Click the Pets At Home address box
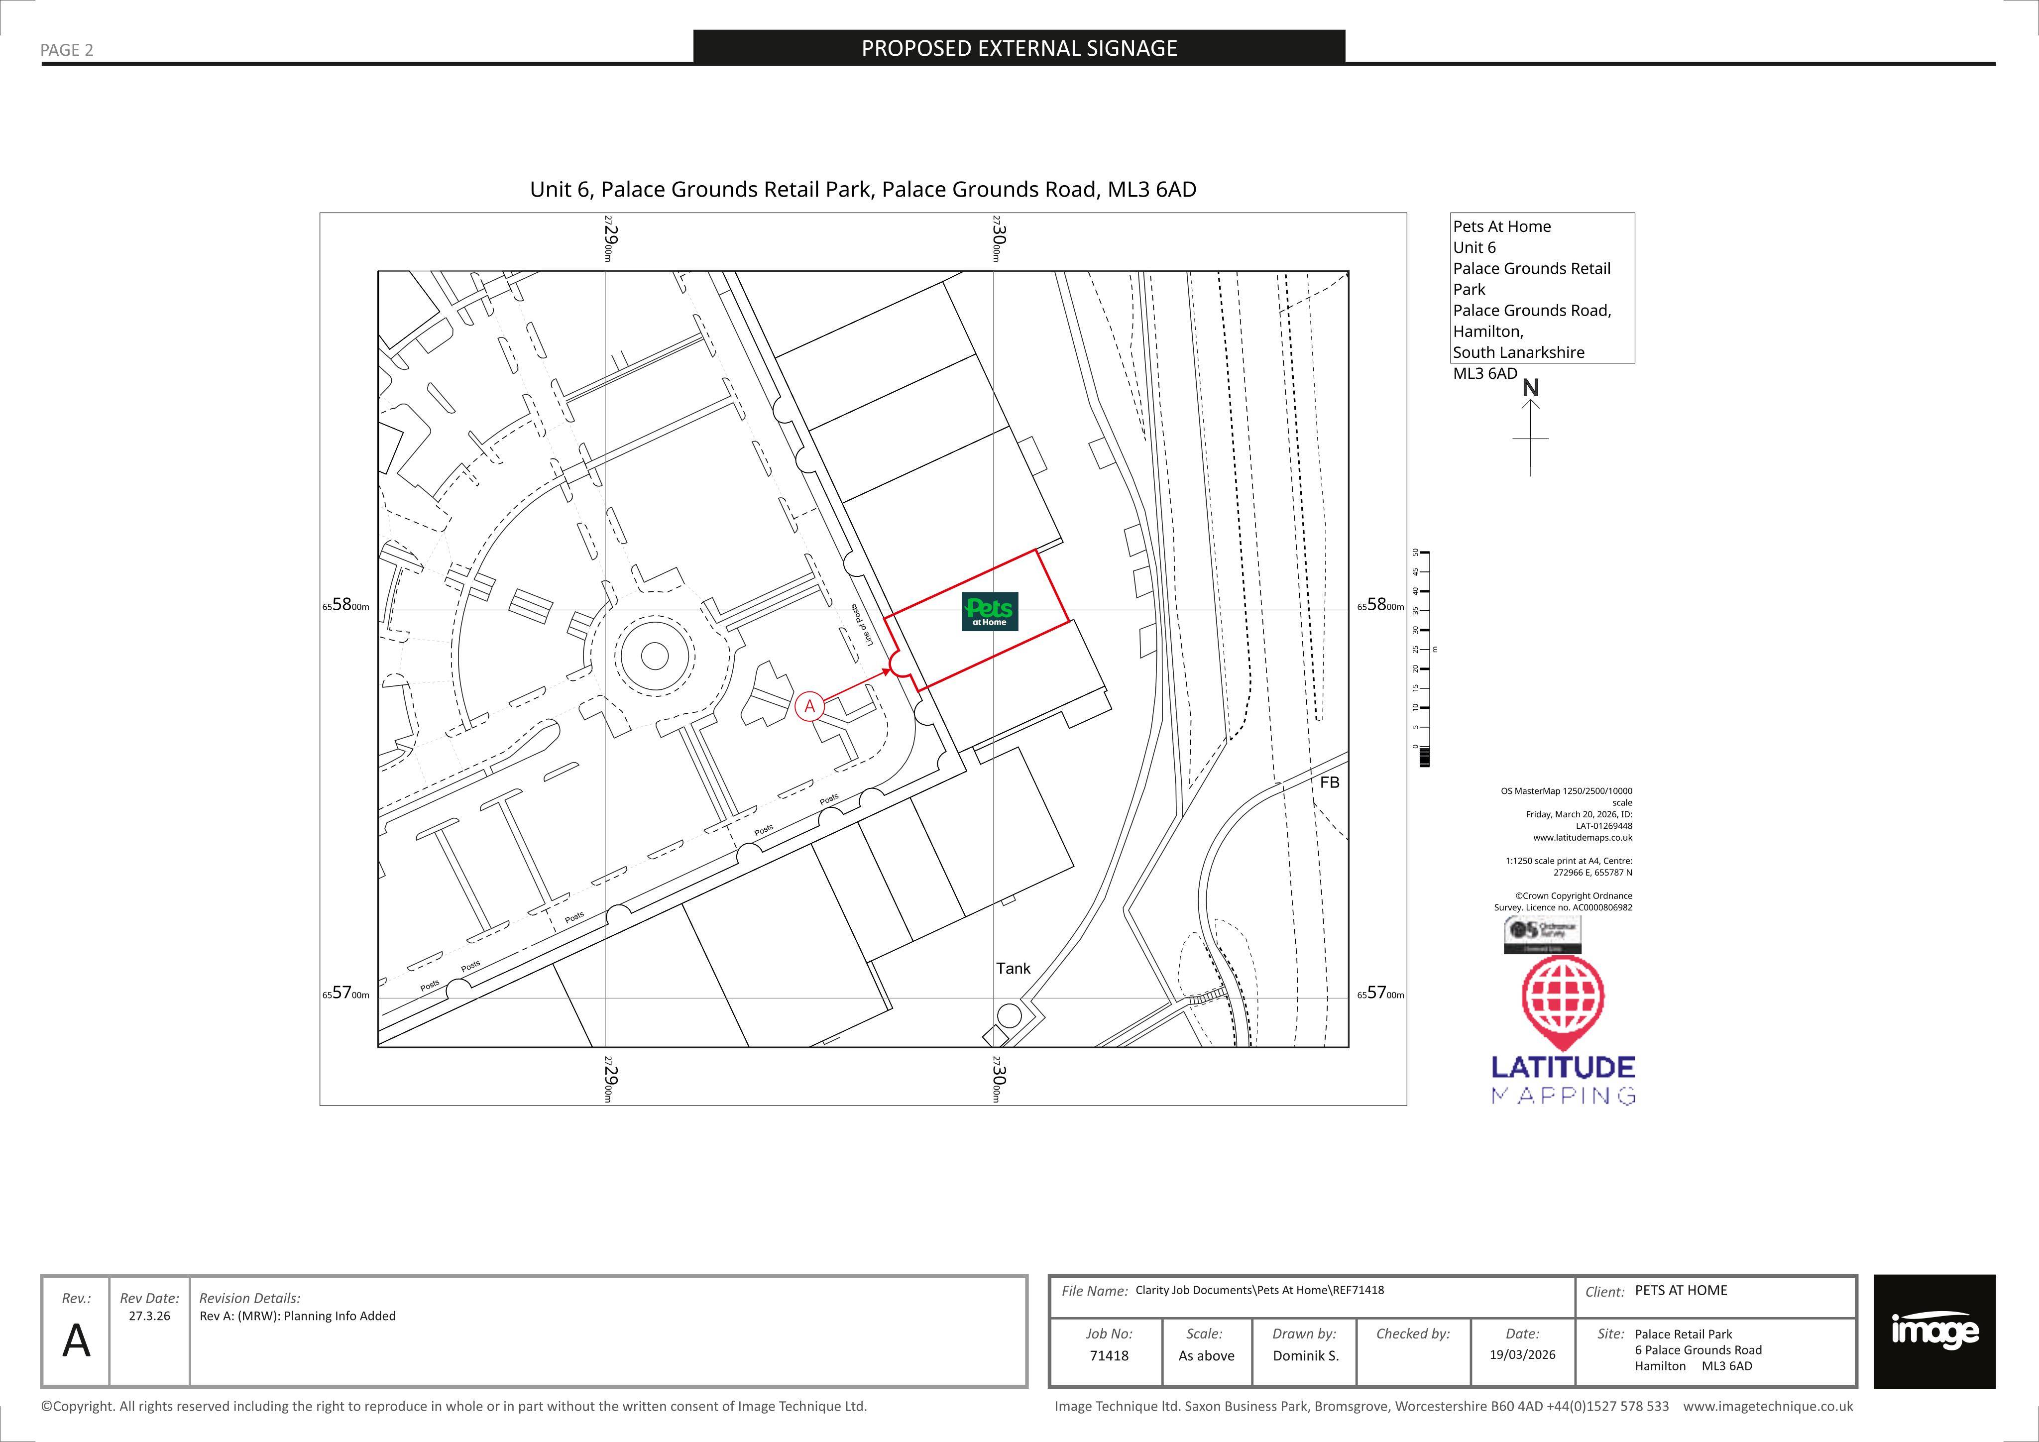 [x=1543, y=289]
